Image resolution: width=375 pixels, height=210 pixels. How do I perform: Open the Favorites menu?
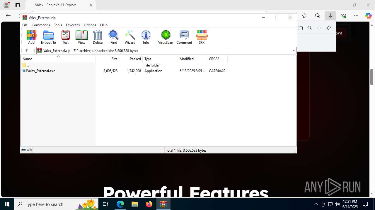coord(73,25)
